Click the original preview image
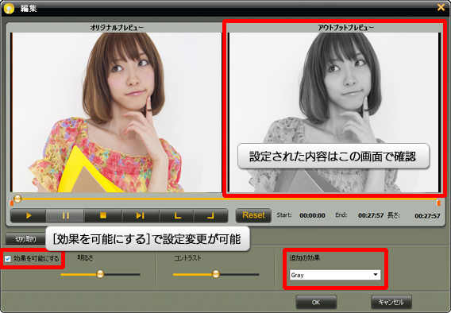Image resolution: width=451 pixels, height=313 pixels. point(117,112)
